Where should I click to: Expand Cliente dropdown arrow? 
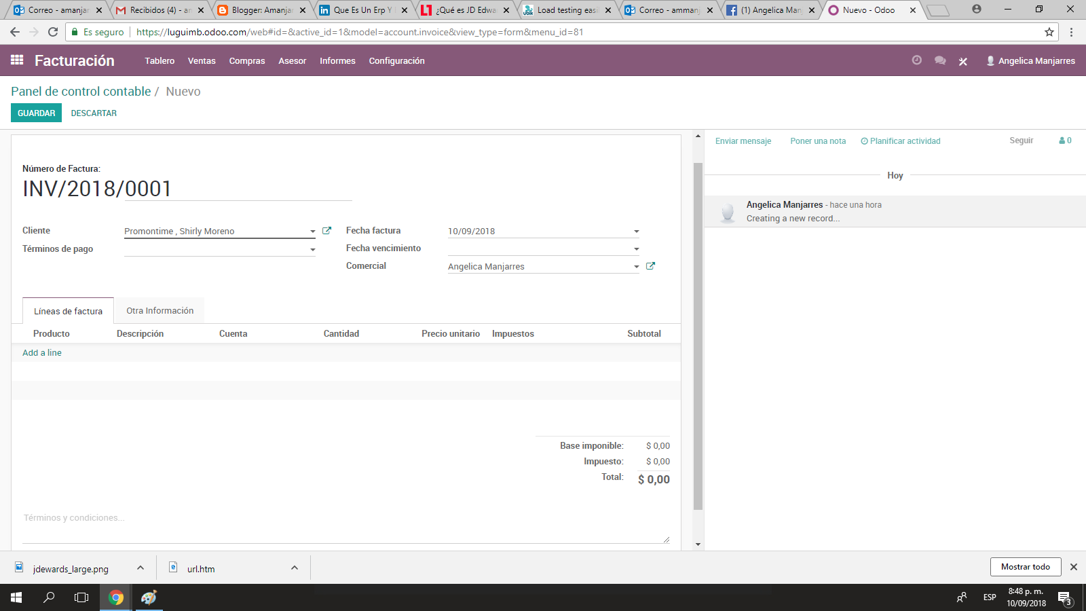tap(313, 232)
